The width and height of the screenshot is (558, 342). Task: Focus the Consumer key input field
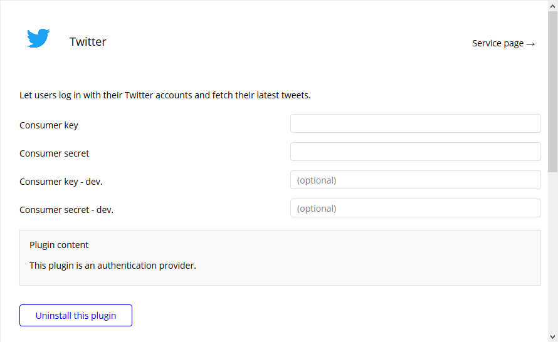[x=415, y=123]
